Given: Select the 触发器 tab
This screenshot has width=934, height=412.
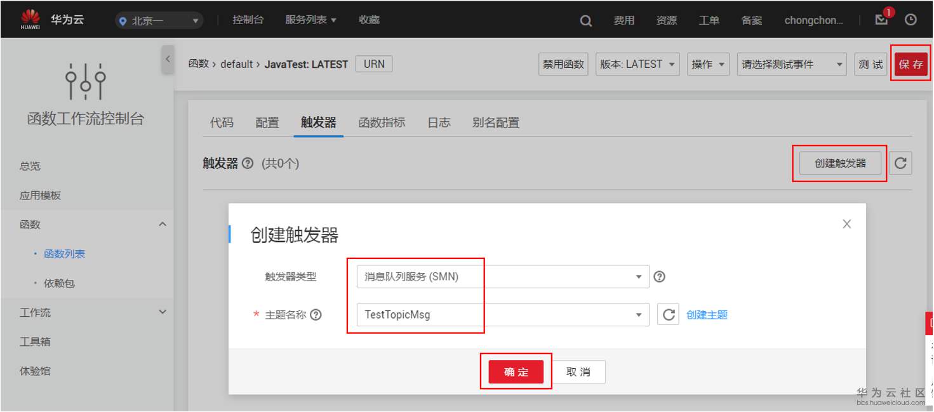Looking at the screenshot, I should pos(319,123).
